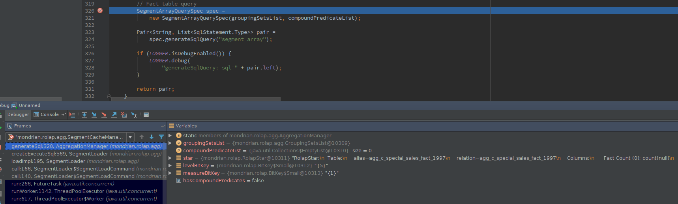Viewport: 678px width, 204px height.
Task: Open the Evaluate Expression calculator icon
Action: [146, 115]
